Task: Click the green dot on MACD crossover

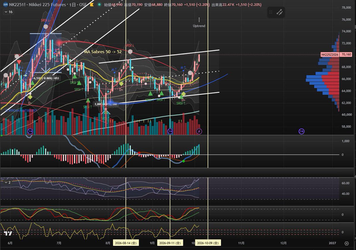Action: [x=183, y=161]
